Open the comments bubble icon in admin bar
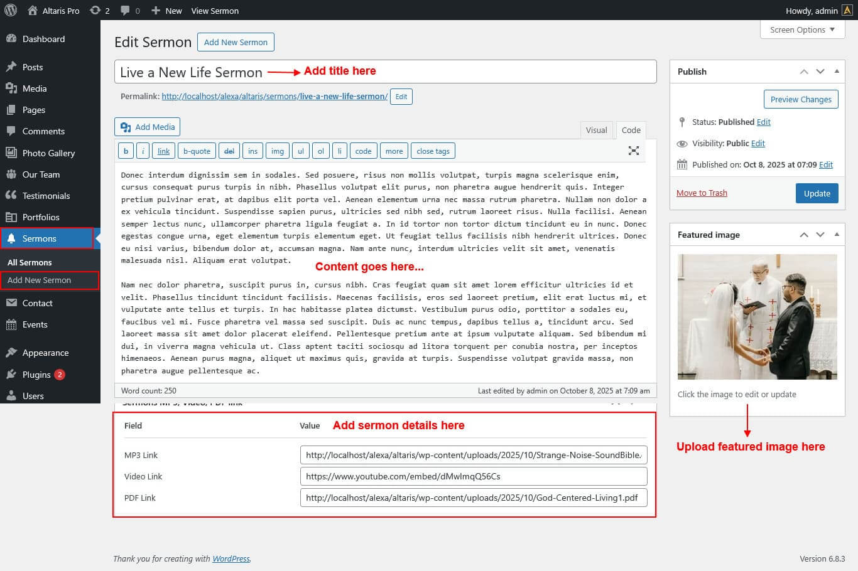 130,11
